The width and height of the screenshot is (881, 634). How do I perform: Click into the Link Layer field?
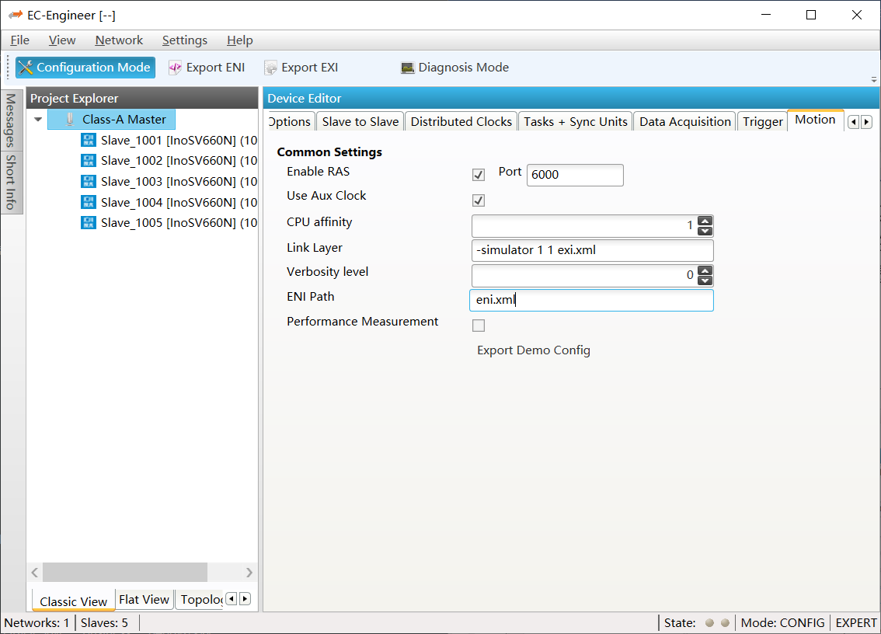[x=592, y=250]
